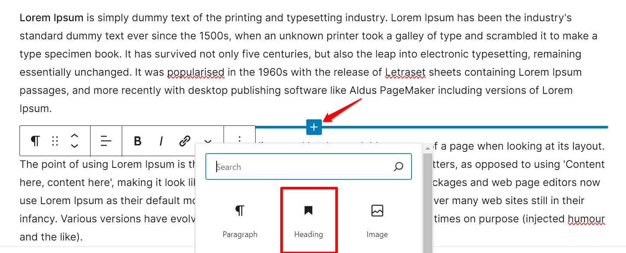Click the misspelled word 'popularised'
The image size is (626, 253).
tap(196, 72)
